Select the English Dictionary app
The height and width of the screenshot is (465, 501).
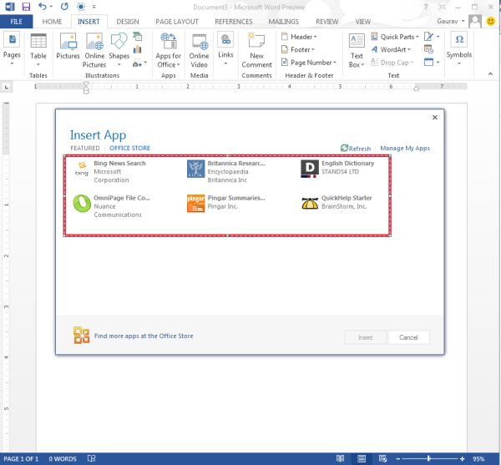[x=338, y=169]
